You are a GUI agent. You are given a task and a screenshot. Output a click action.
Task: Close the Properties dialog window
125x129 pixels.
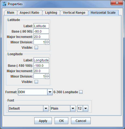pyautogui.click(x=117, y=3)
